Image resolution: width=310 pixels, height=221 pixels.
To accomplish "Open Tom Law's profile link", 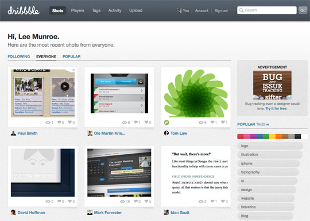I will coord(179,133).
